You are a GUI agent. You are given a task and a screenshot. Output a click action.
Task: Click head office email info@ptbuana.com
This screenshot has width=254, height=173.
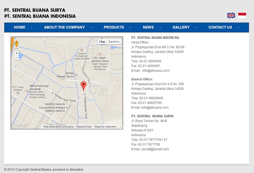pos(156,71)
